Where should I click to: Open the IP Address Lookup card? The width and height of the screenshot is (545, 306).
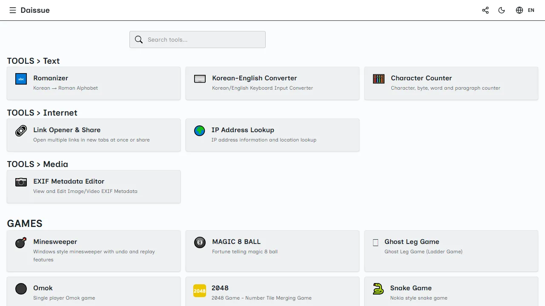(272, 135)
